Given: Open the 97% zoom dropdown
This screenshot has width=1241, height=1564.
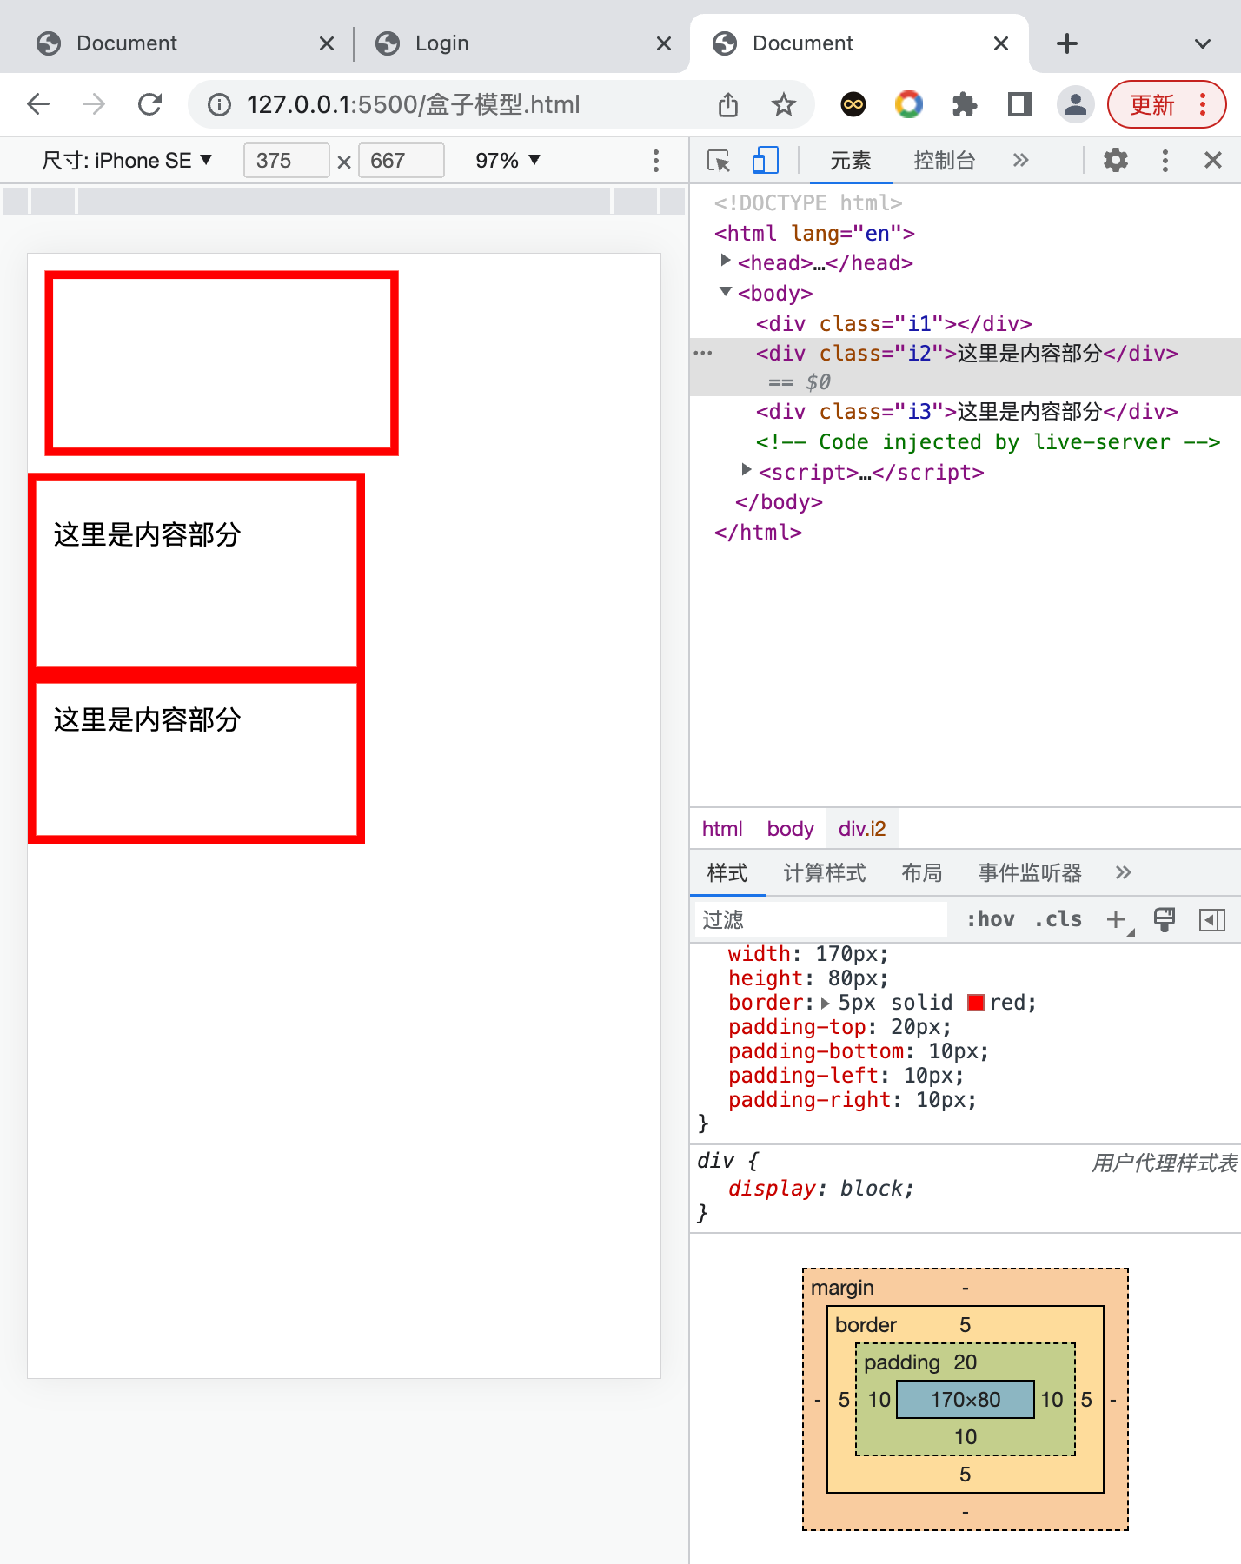Looking at the screenshot, I should (x=508, y=161).
